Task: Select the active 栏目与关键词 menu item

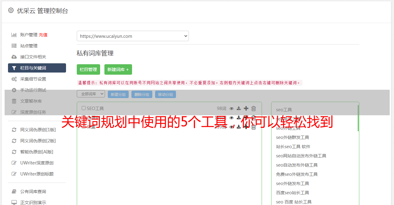Action: tap(37, 68)
